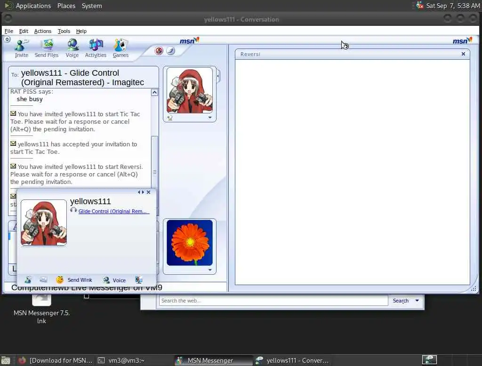482x366 pixels.
Task: Click the show desktop icon in taskbar
Action: (6, 360)
